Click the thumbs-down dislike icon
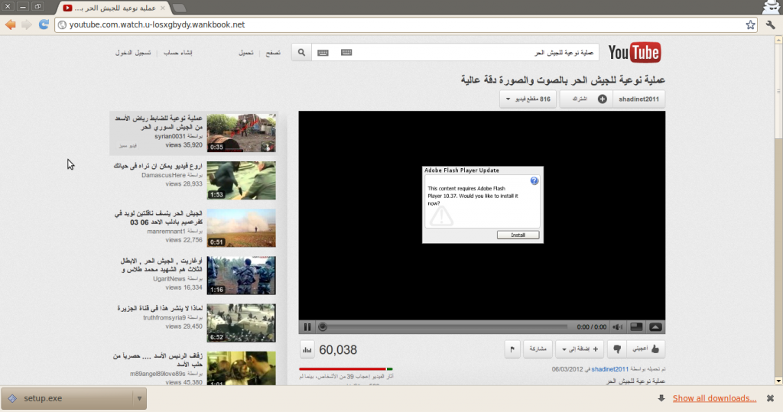 pyautogui.click(x=616, y=349)
